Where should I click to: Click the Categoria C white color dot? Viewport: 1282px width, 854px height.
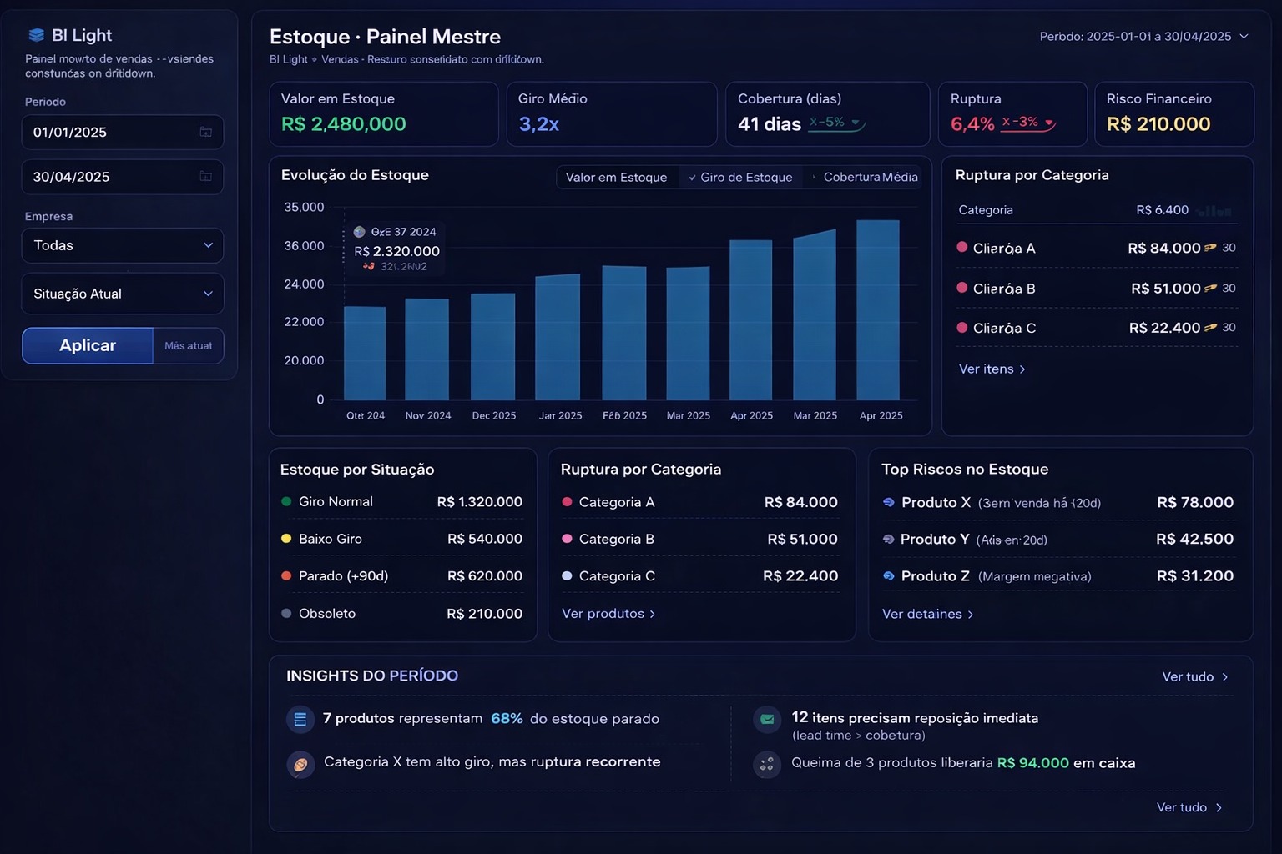[567, 575]
